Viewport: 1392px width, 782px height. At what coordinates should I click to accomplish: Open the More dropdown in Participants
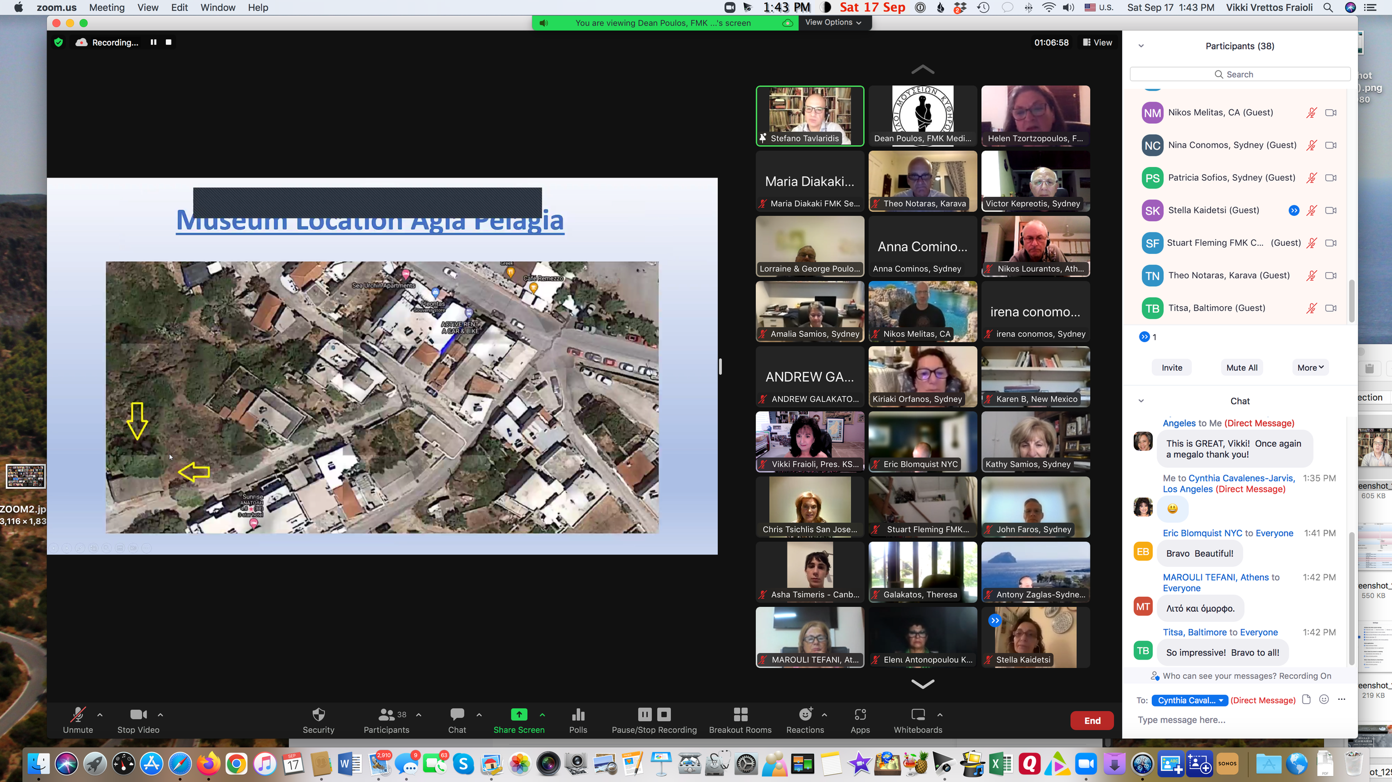(x=1310, y=367)
